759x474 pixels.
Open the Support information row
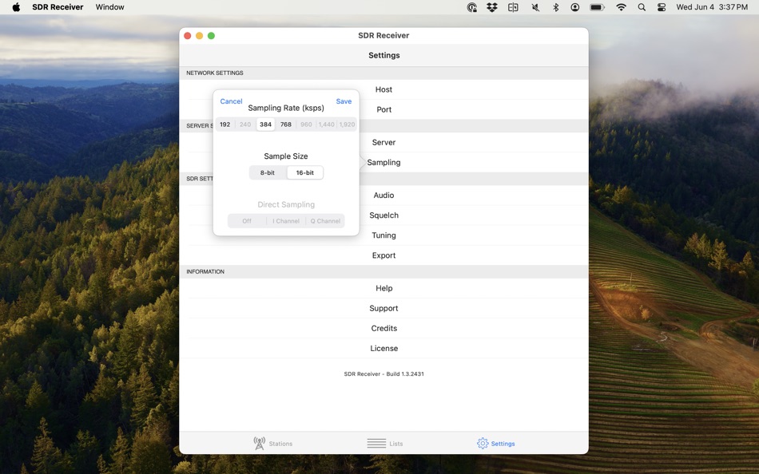click(x=383, y=308)
